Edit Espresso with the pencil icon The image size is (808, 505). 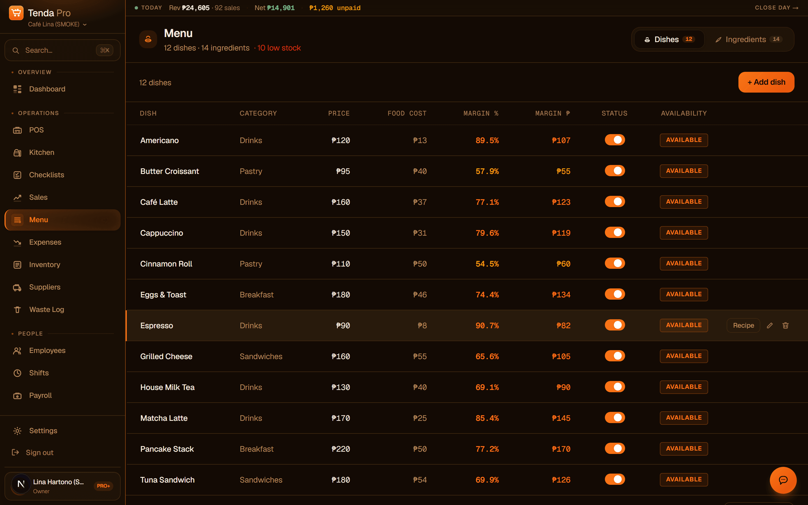pyautogui.click(x=770, y=325)
